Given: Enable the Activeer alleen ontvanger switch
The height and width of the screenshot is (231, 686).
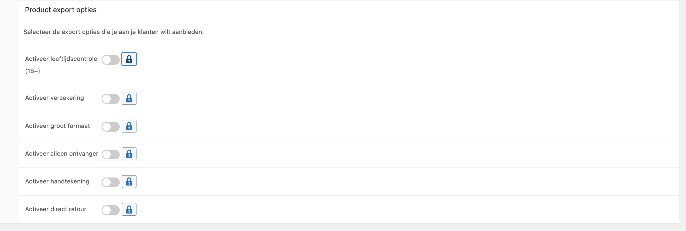Looking at the screenshot, I should pyautogui.click(x=110, y=154).
